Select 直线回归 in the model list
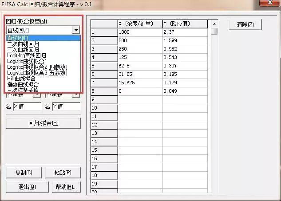Screen dimensions: 281x201 44,38
